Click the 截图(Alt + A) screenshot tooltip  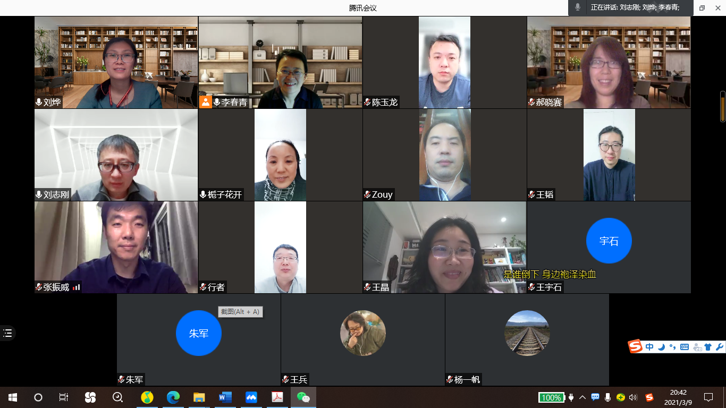tap(240, 312)
